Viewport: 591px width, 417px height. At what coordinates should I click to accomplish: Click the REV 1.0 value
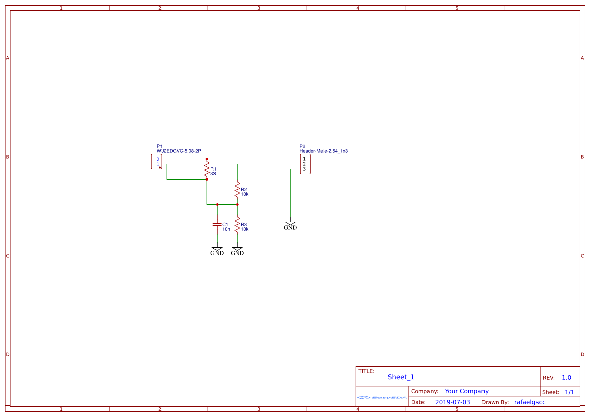point(566,377)
